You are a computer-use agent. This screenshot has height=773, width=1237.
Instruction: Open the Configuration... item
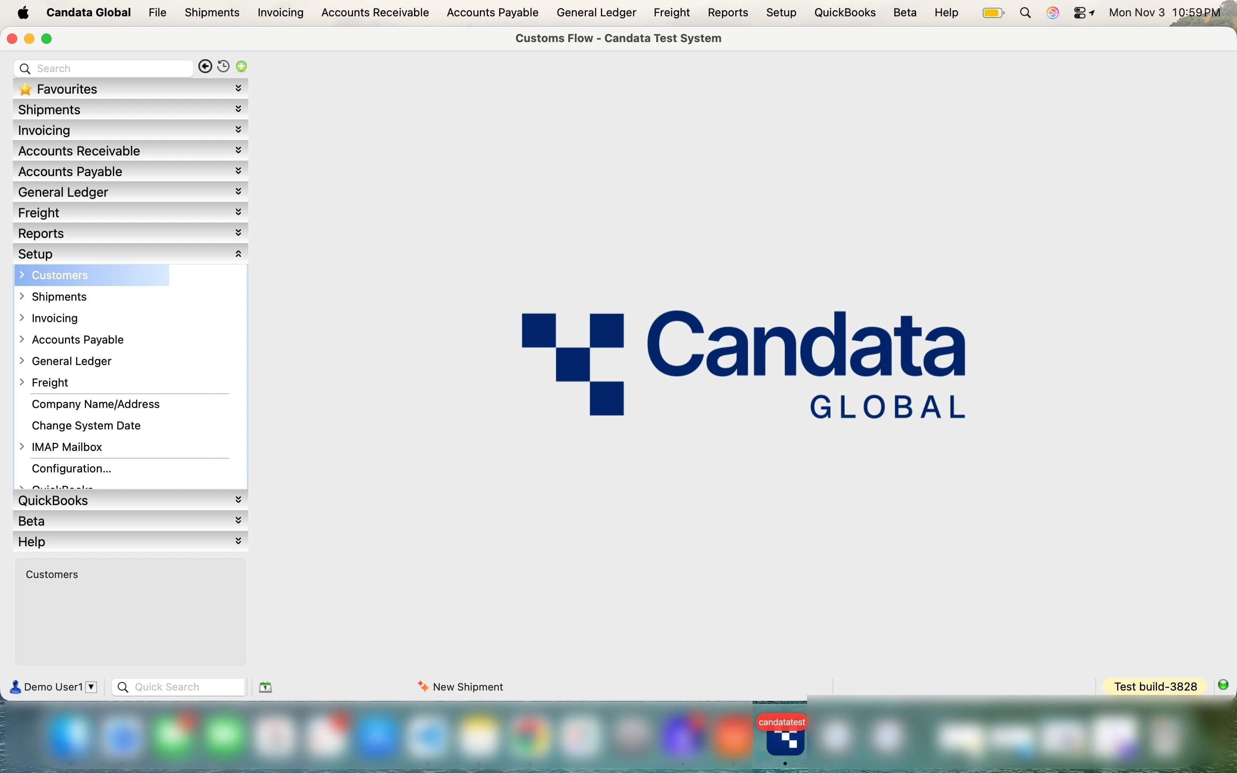tap(71, 468)
